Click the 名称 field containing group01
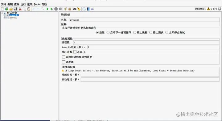Image resolution: width=222 pixels, height=121 pixels. coord(145,20)
